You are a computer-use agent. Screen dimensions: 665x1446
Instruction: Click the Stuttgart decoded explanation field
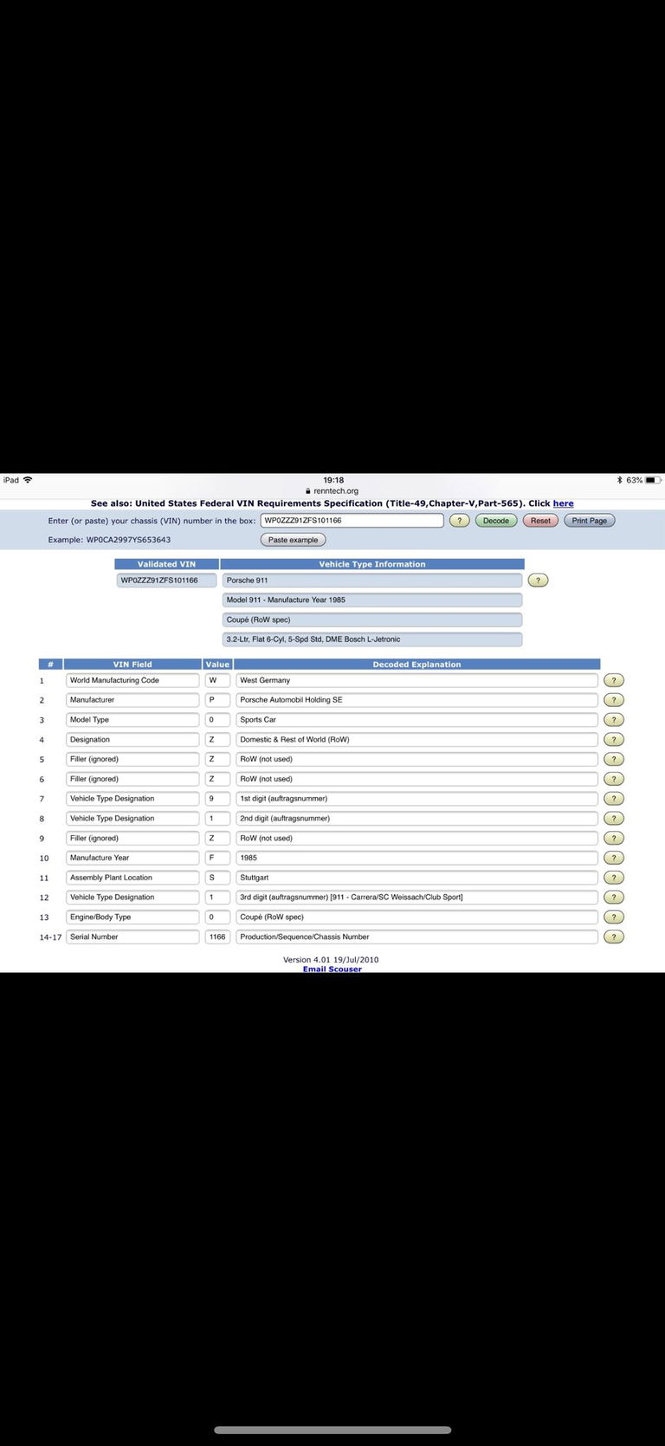[416, 878]
